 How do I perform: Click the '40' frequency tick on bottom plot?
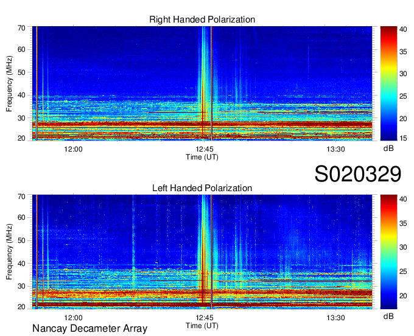click(x=21, y=264)
